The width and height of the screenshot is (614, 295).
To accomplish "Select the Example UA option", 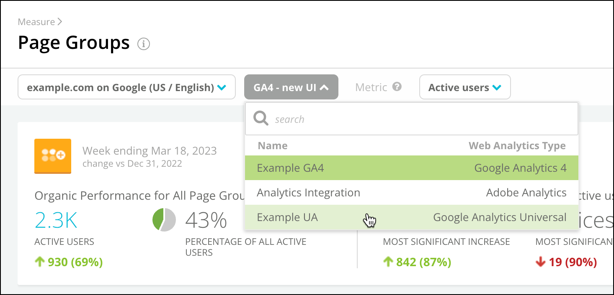I will pyautogui.click(x=412, y=217).
